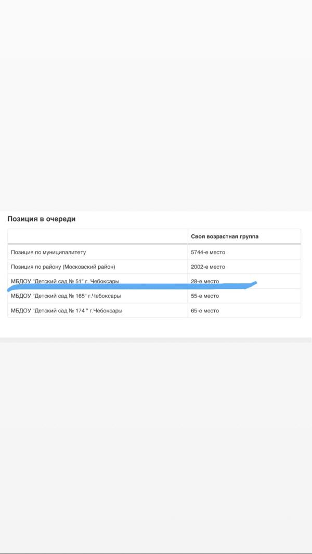Screen dimensions: 312x554
Task: Click the '2002-е место' value
Action: [x=208, y=267]
